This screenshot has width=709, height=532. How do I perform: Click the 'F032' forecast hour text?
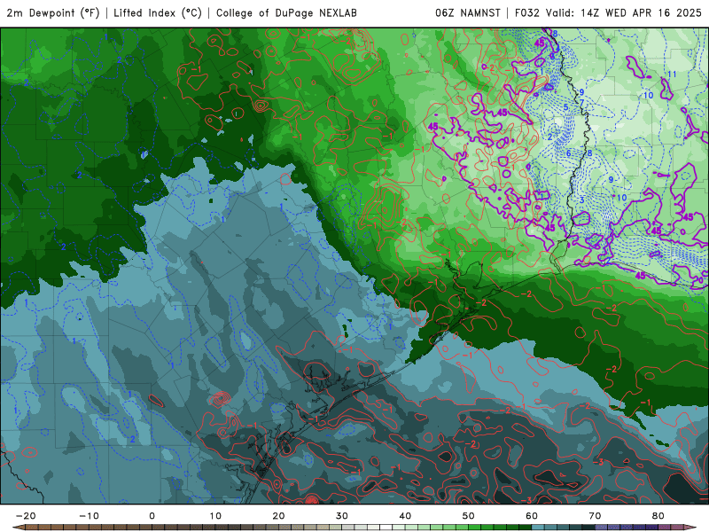click(527, 13)
